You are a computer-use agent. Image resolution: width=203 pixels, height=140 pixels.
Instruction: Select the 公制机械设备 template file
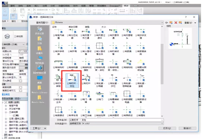click(113, 49)
